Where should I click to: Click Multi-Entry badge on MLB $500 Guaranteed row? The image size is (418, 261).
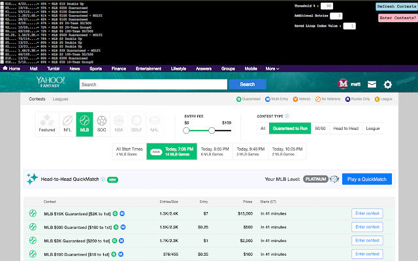click(123, 227)
